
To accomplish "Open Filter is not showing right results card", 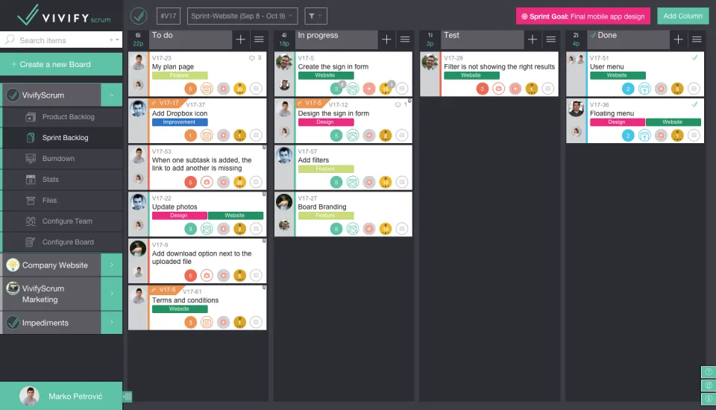I will tap(489, 74).
